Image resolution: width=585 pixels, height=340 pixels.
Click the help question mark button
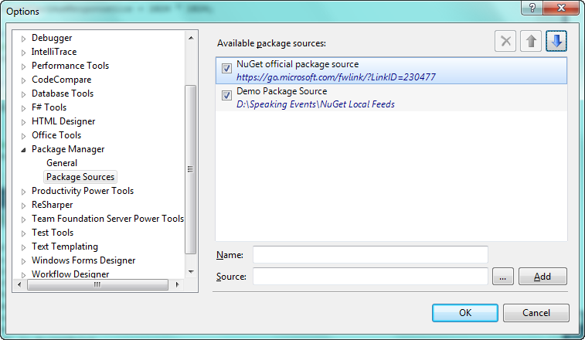532,8
